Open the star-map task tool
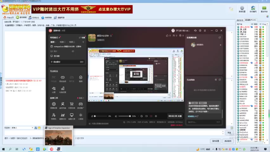The width and height of the screenshot is (270, 152). coord(62,116)
